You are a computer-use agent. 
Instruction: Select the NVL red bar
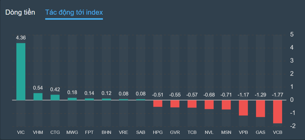(209, 104)
